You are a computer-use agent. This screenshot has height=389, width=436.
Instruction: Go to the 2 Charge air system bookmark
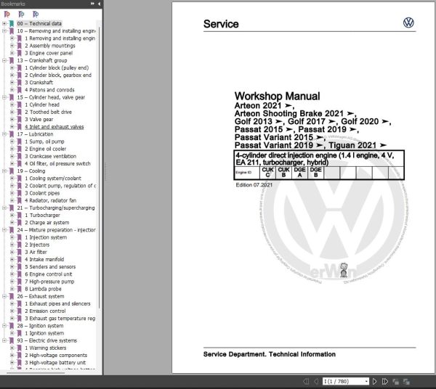[47, 223]
